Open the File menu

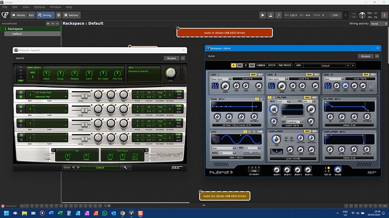(x=5, y=7)
